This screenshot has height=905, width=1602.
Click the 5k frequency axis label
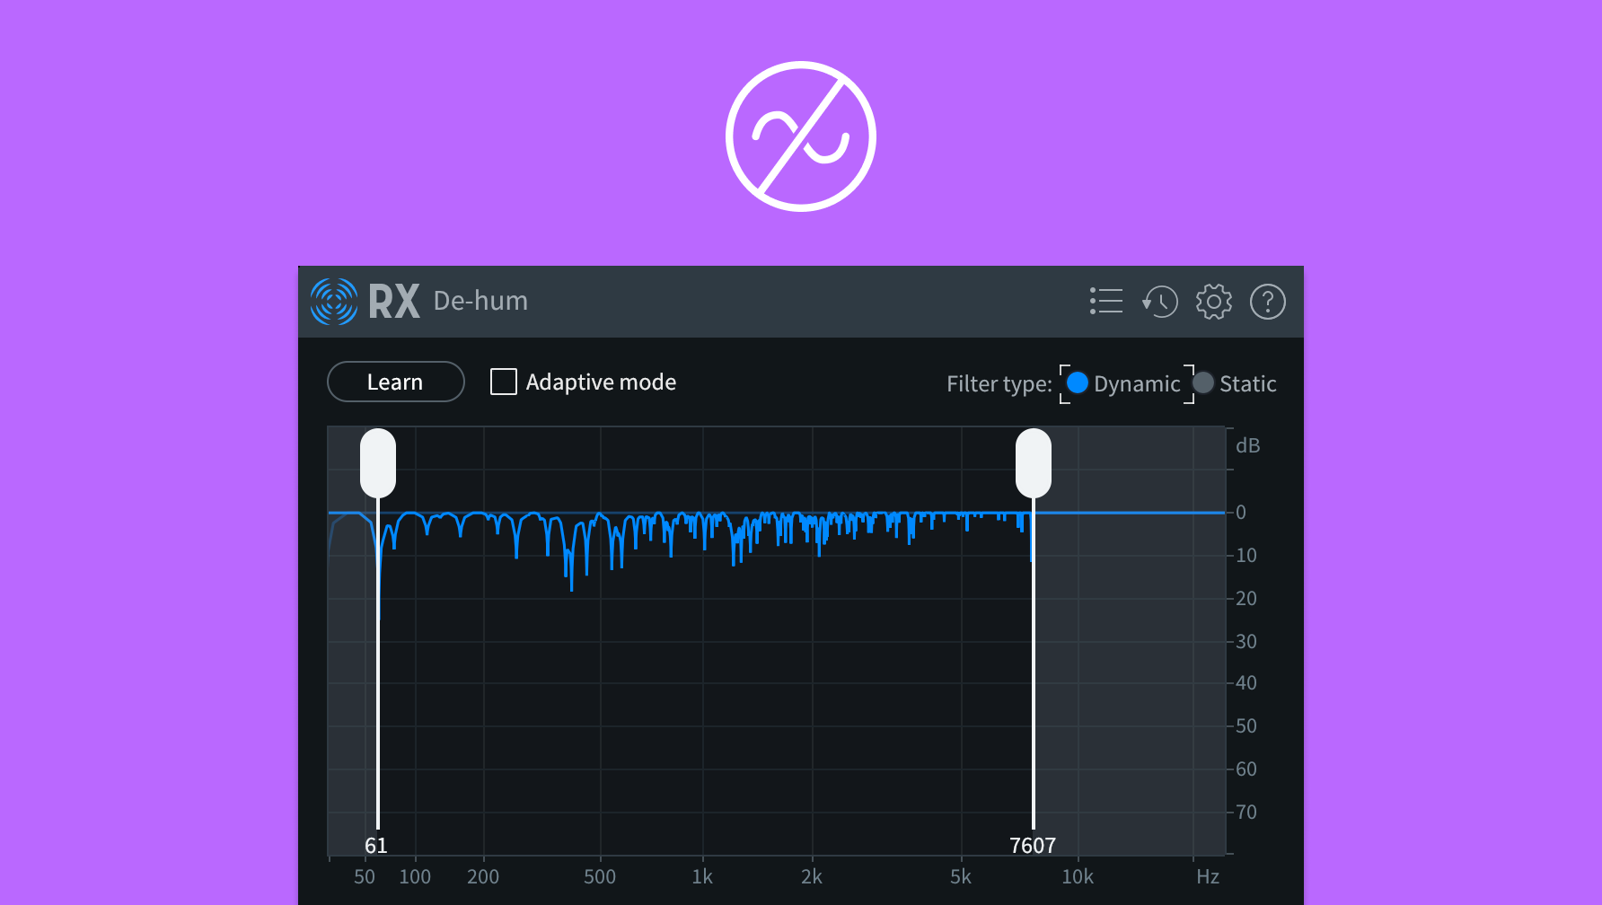(x=961, y=876)
